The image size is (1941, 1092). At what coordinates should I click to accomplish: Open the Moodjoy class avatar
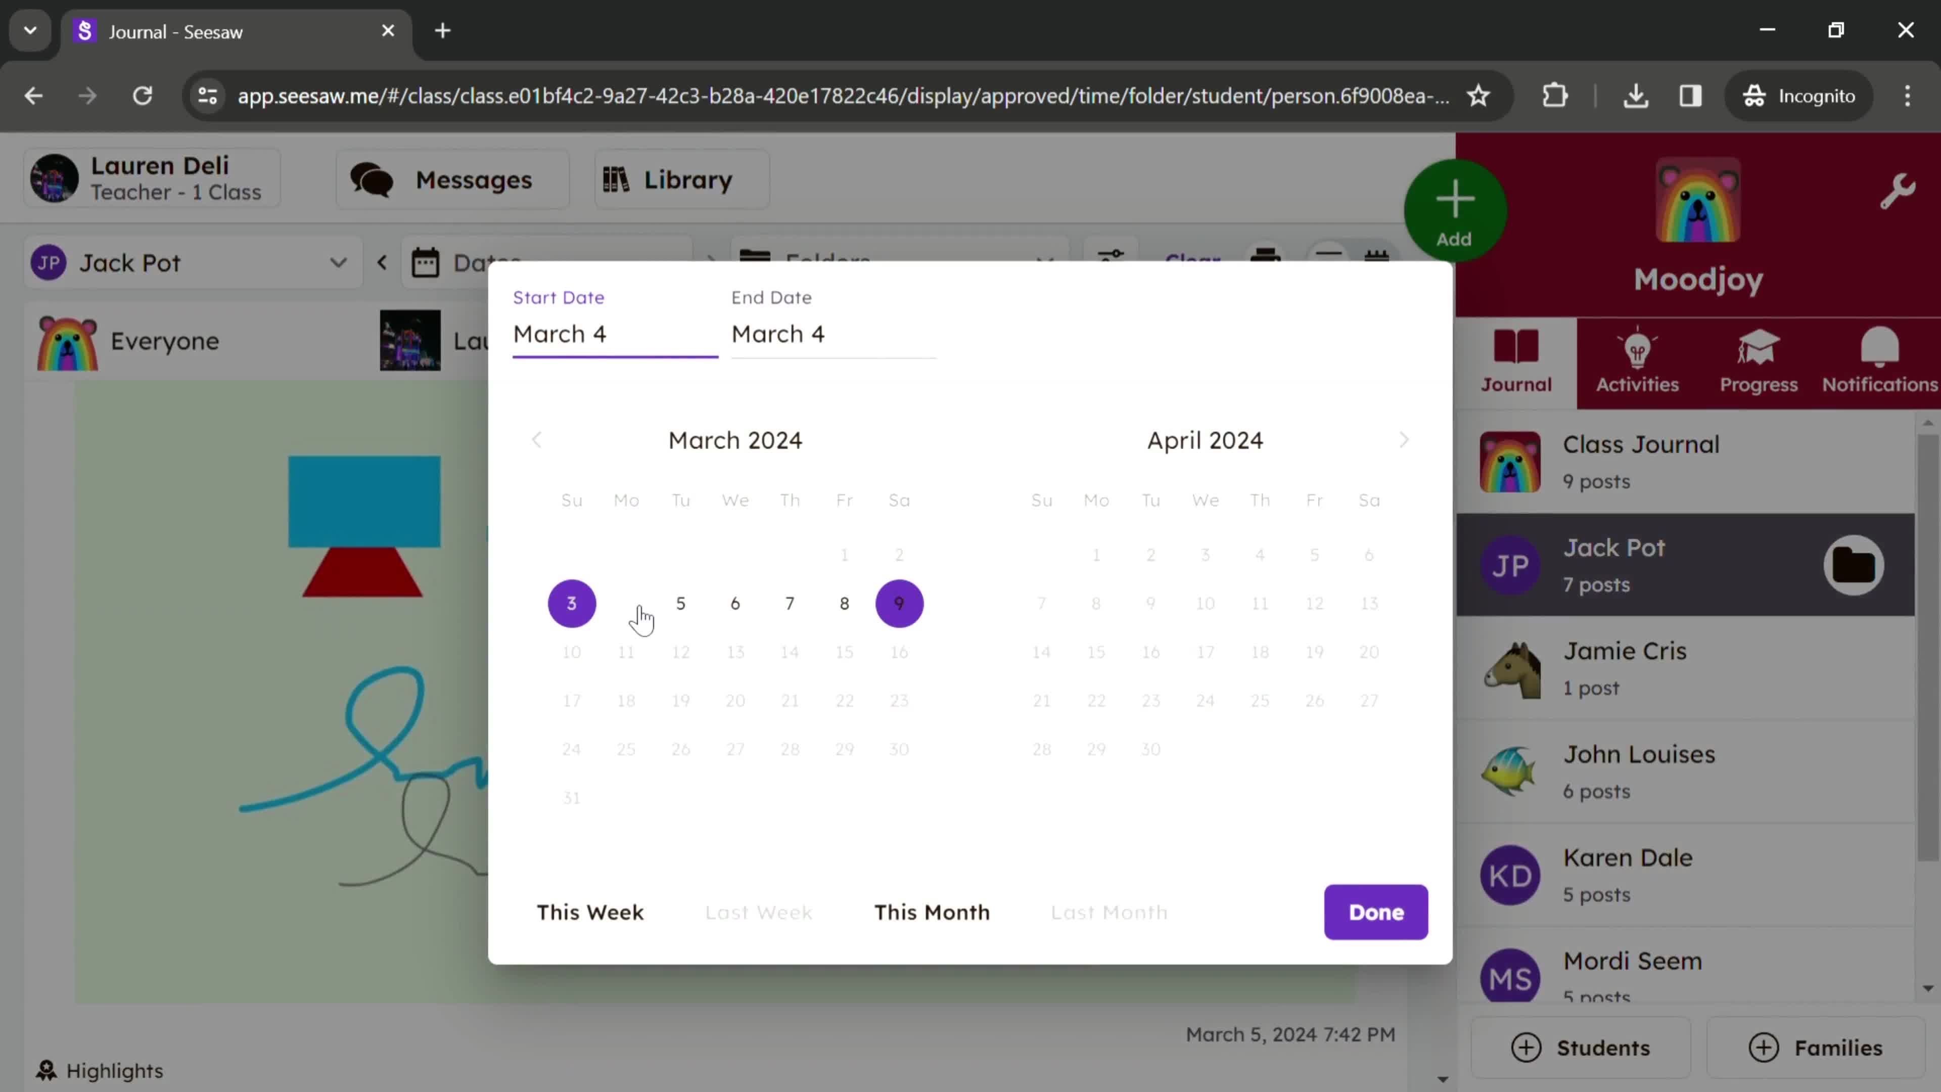(1698, 201)
